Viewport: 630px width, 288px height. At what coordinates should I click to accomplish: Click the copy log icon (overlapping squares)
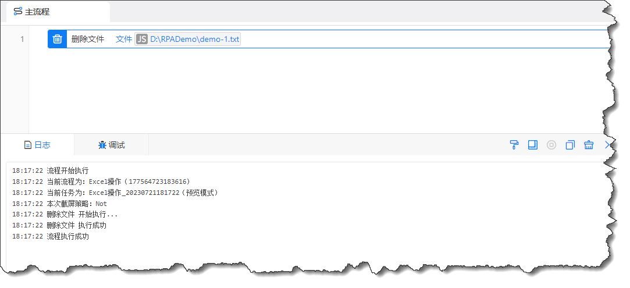coord(570,145)
